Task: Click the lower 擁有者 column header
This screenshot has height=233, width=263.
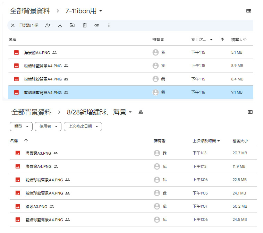Action: coord(160,141)
